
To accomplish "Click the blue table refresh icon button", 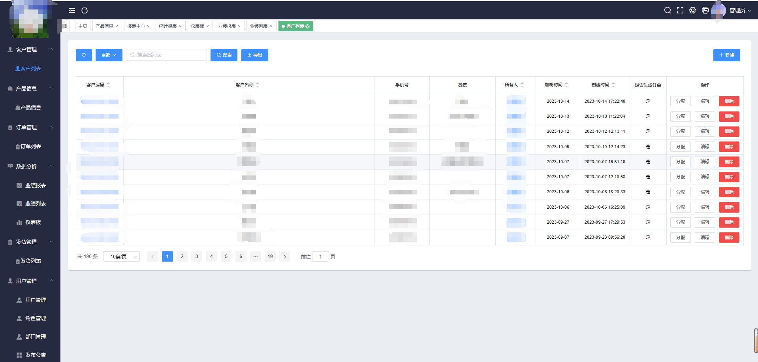I will pos(84,55).
